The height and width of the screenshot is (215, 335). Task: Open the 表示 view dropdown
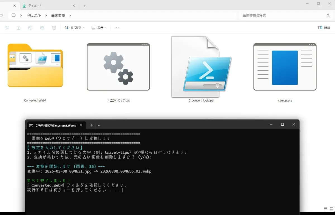[x=99, y=28]
